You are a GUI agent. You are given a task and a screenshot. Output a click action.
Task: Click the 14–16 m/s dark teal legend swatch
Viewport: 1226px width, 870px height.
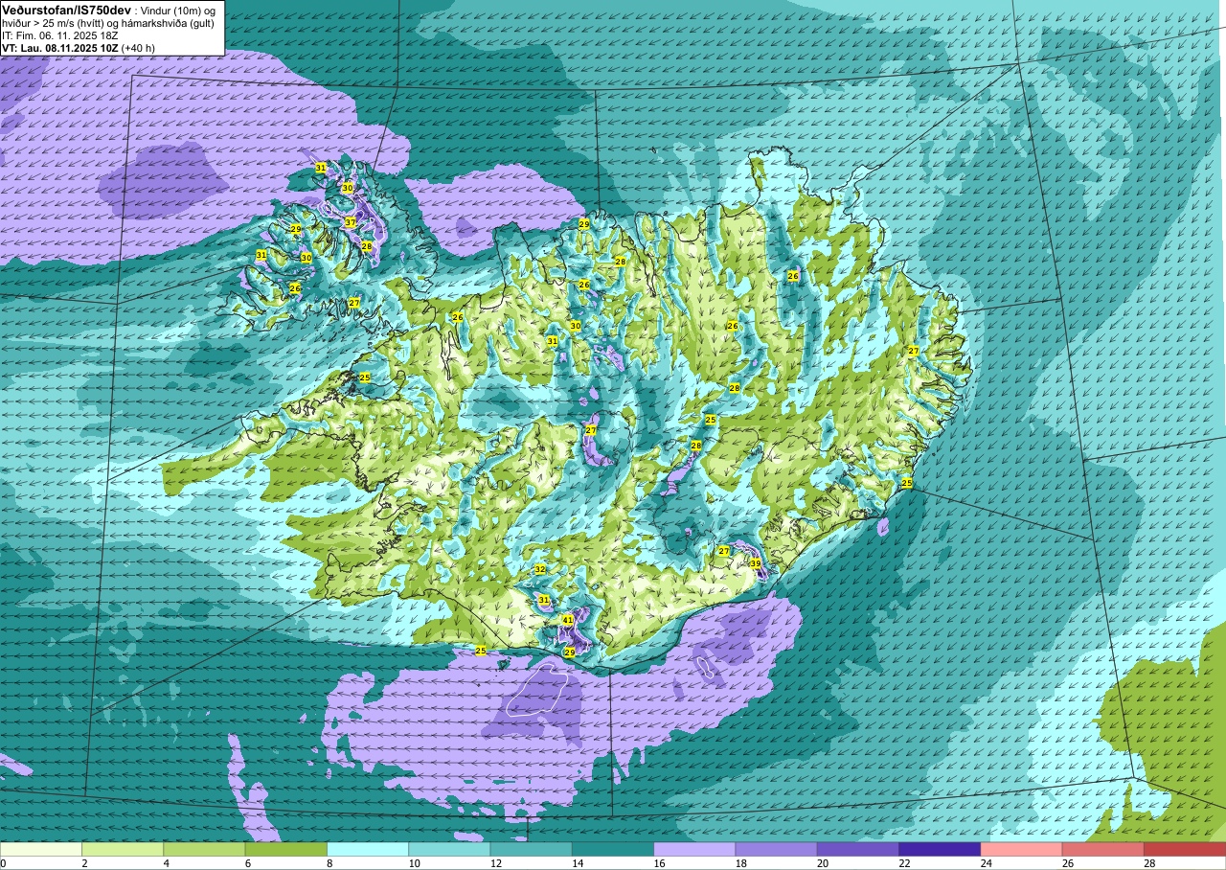coord(612,849)
